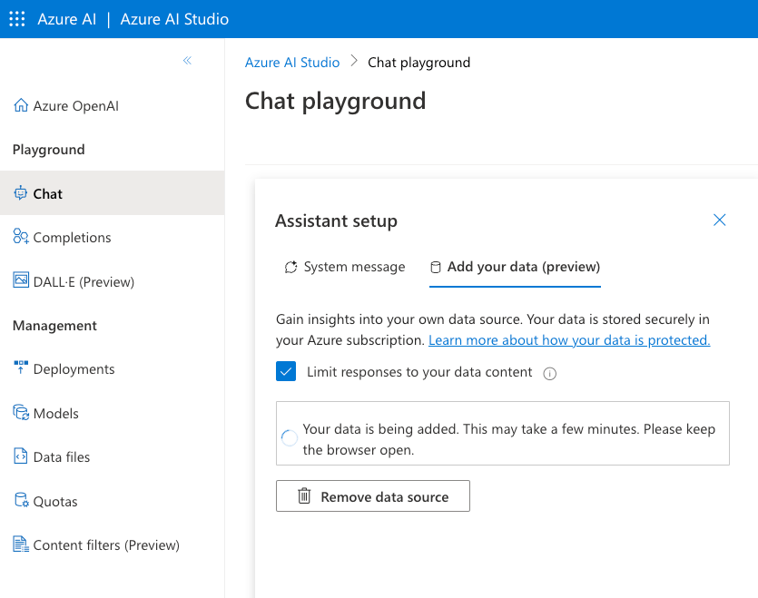Close the Assistant setup panel
The image size is (758, 598).
(x=720, y=221)
